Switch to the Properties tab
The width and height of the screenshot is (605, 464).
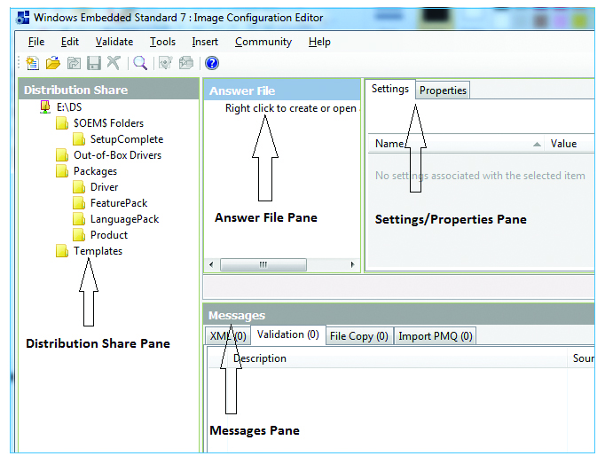coord(443,90)
